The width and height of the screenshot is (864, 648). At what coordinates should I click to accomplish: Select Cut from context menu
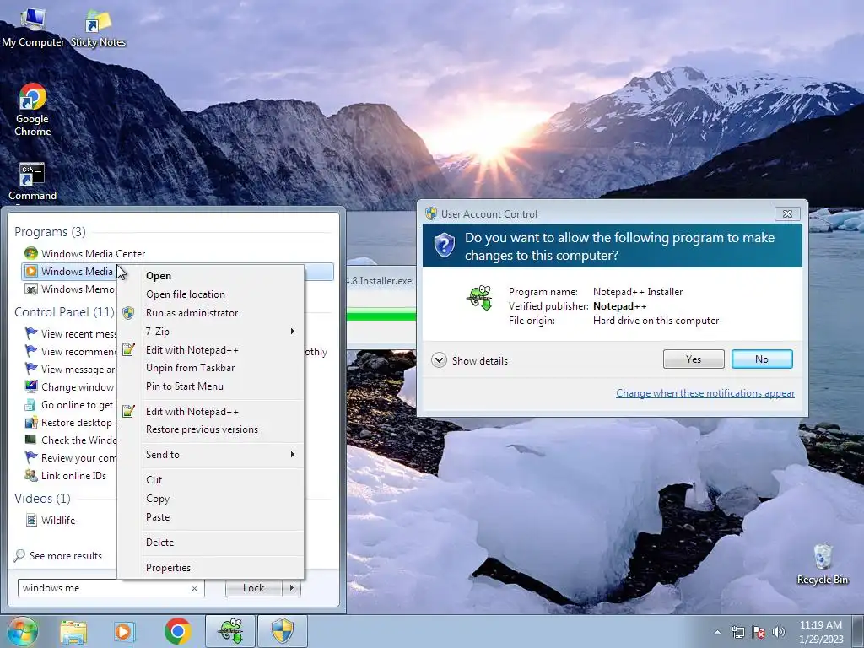(210, 480)
